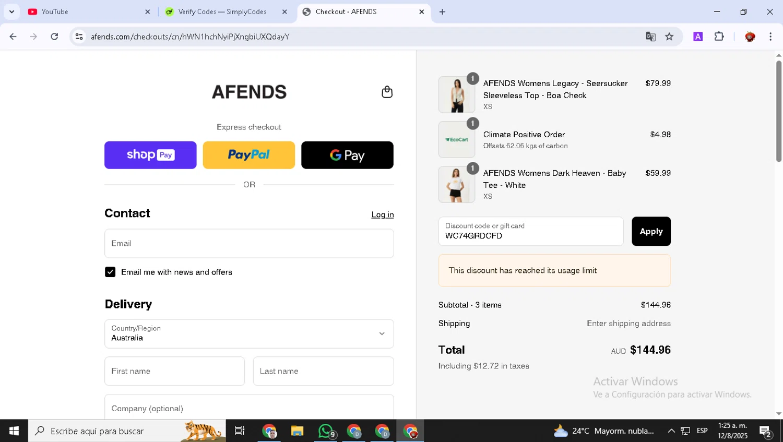Image resolution: width=783 pixels, height=442 pixels.
Task: Close the YouTube tab
Action: (x=147, y=11)
